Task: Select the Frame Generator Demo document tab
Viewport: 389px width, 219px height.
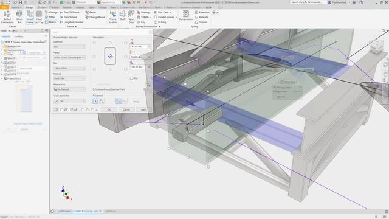Action: (88, 211)
